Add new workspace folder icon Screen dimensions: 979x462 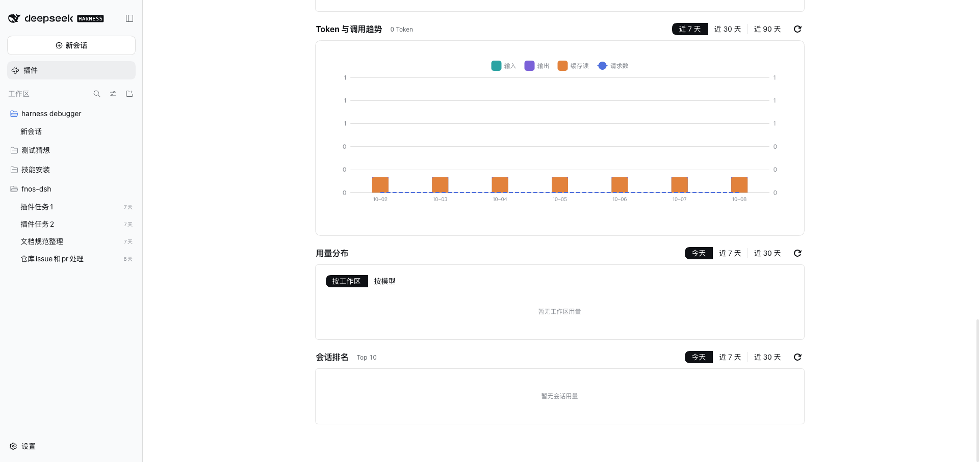click(130, 94)
